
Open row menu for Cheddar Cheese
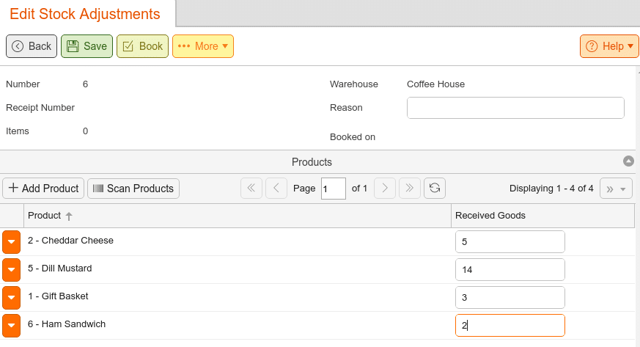(12, 241)
